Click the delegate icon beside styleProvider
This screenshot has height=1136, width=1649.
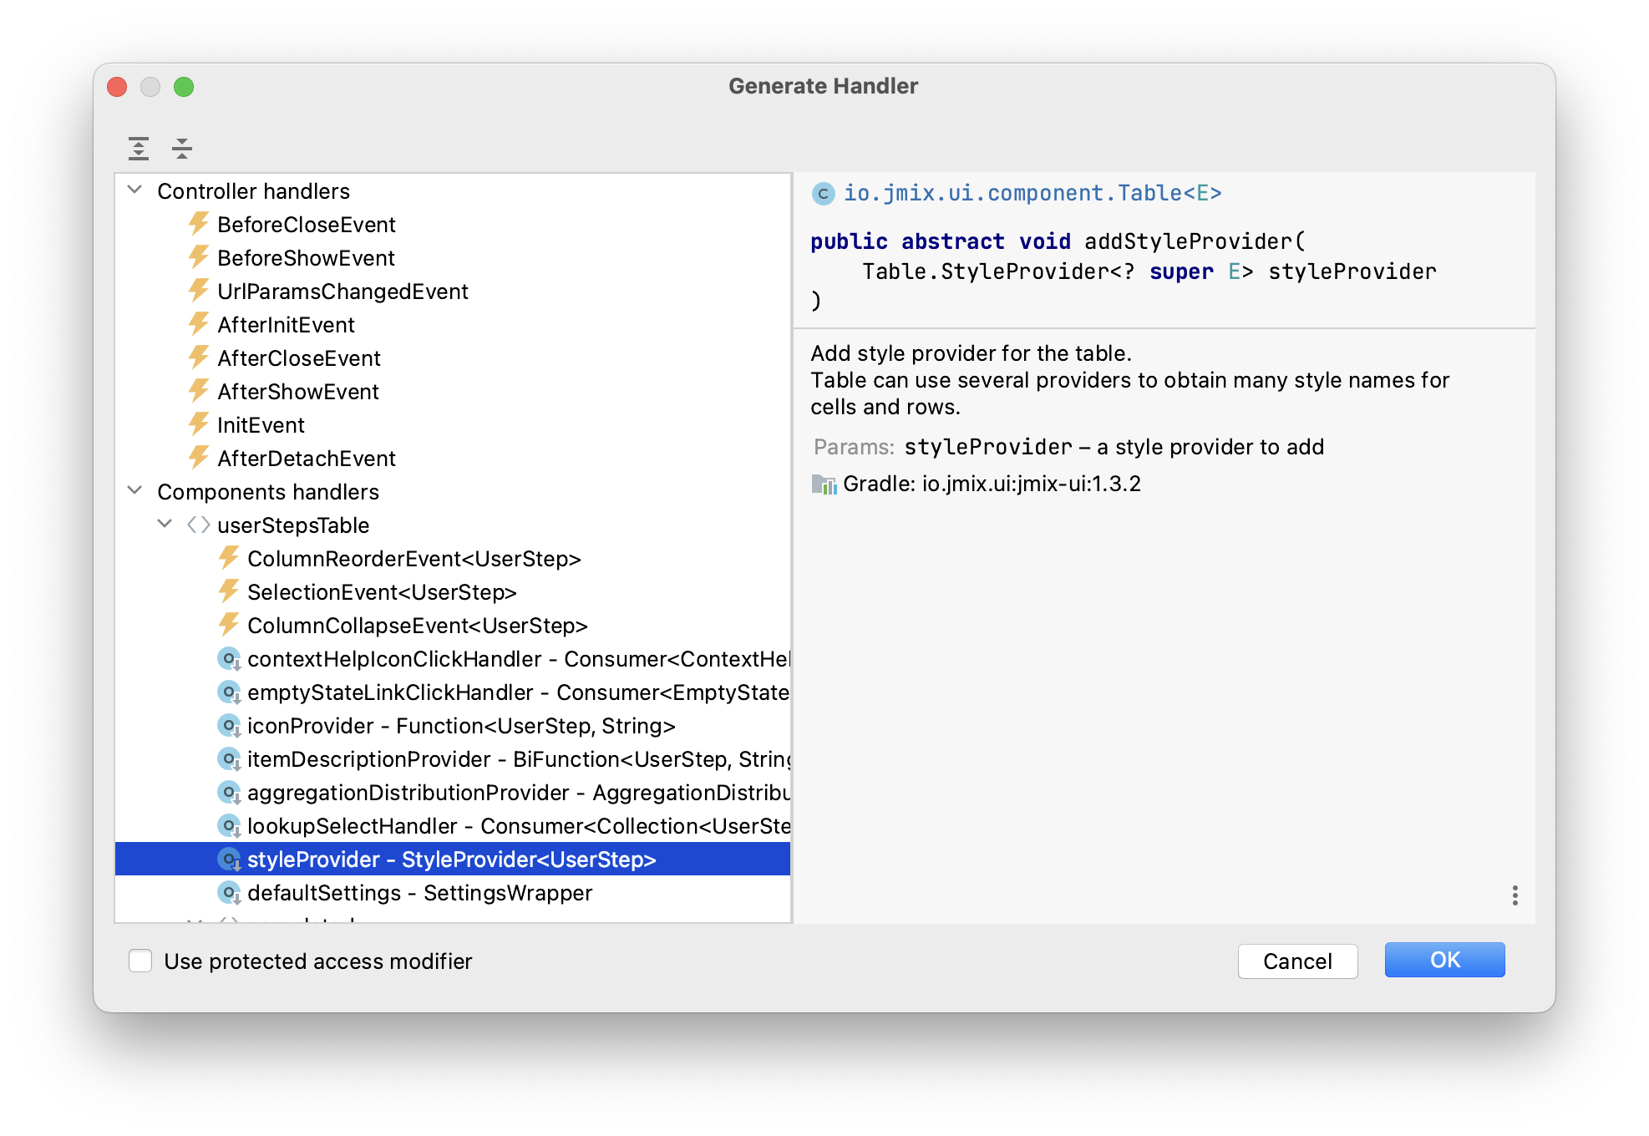point(229,860)
